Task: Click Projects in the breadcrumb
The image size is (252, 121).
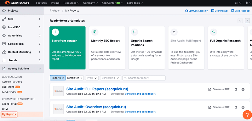Action: [x=54, y=11]
